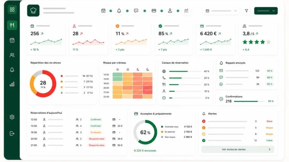Click the person icon in top bar
Screen dimensions: 289x162
click(x=170, y=10)
